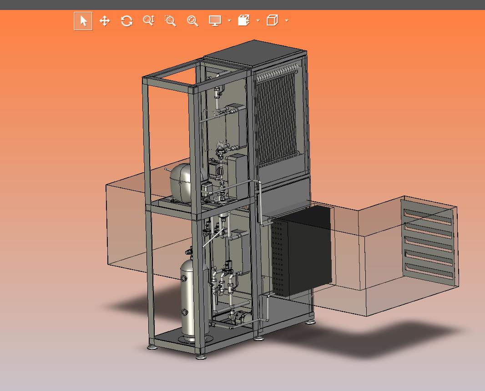Expand the section view dropdown arrow

click(258, 21)
